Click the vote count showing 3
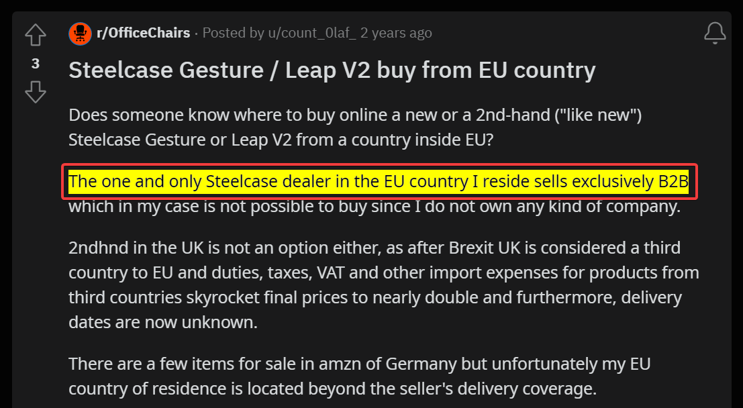 [x=36, y=64]
